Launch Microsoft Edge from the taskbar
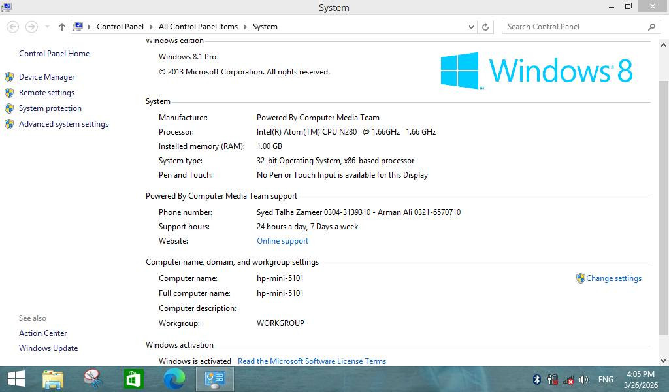 pos(174,379)
